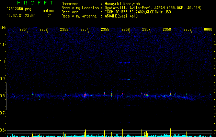Click the file name 07312350.png
This screenshot has height=137, width=216.
click(x=19, y=9)
